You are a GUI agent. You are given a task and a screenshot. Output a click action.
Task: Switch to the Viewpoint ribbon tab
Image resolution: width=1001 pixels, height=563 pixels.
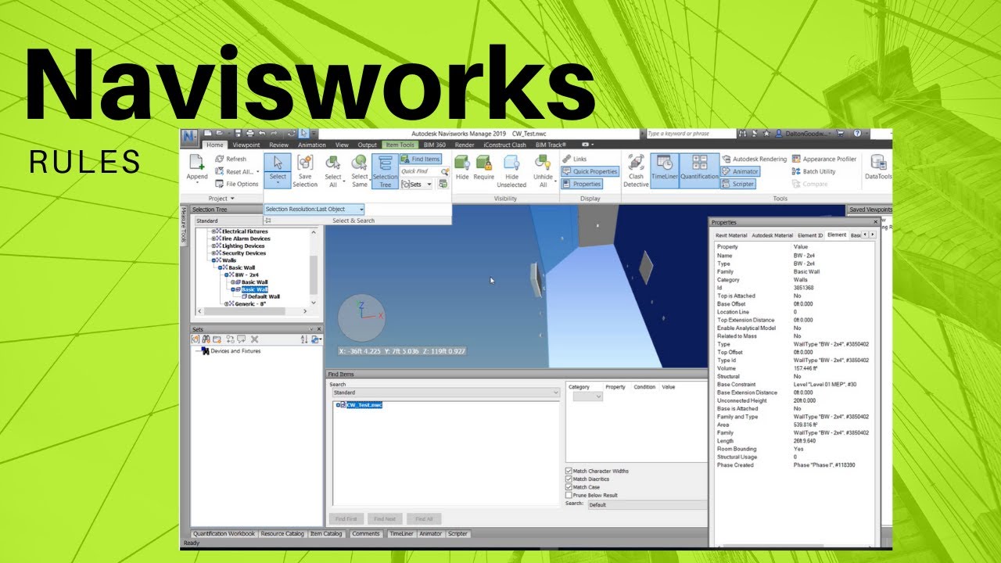pyautogui.click(x=246, y=145)
